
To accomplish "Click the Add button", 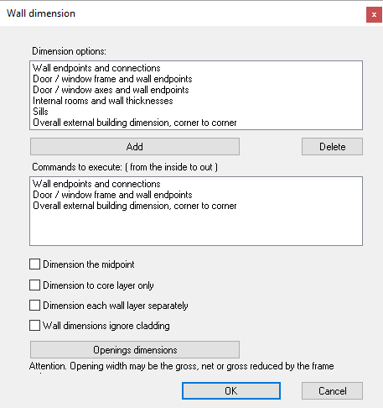I will pyautogui.click(x=135, y=146).
